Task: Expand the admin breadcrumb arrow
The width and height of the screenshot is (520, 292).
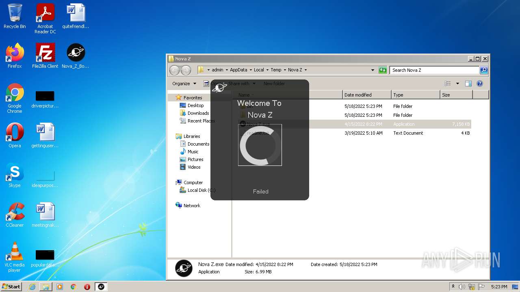Action: (x=227, y=70)
